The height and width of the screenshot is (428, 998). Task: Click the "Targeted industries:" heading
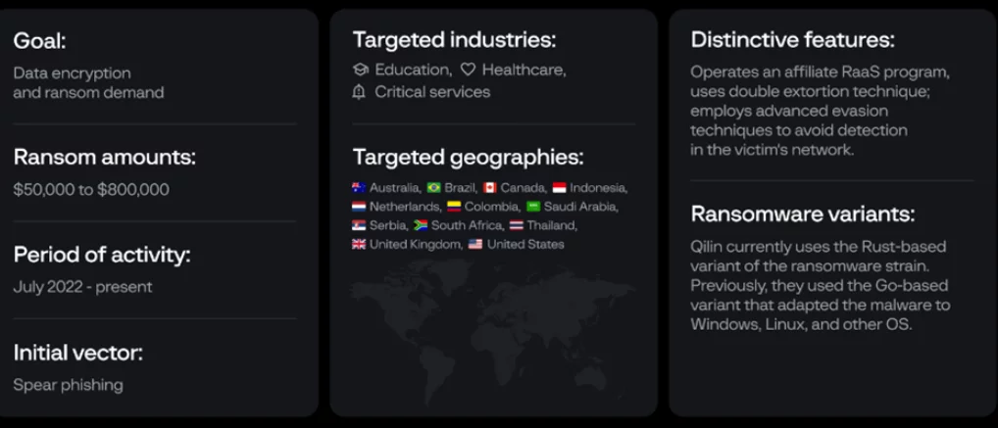pyautogui.click(x=454, y=40)
